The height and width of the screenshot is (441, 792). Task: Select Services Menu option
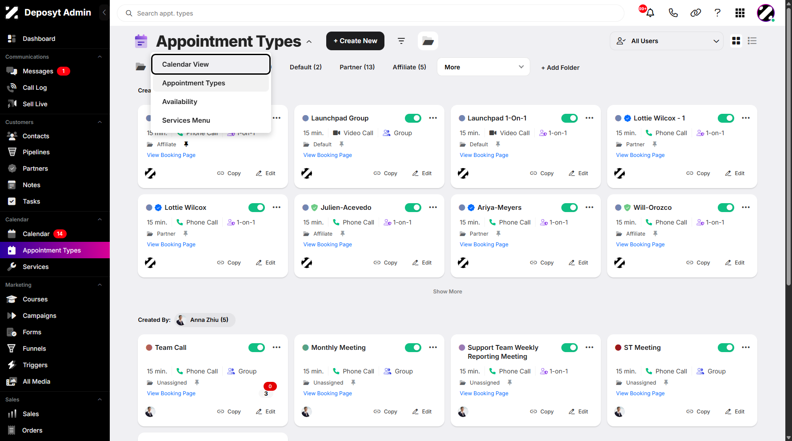click(211, 120)
